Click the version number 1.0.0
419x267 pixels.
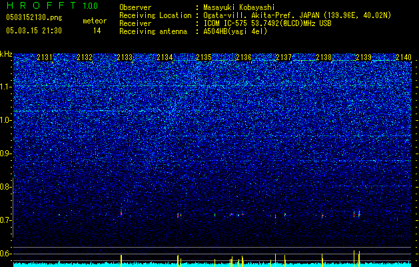pos(90,6)
